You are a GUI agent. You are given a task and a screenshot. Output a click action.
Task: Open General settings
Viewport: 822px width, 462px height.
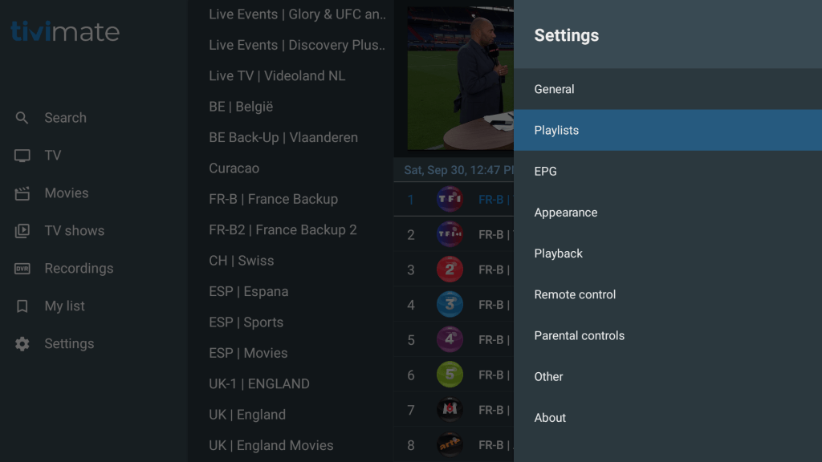[555, 89]
